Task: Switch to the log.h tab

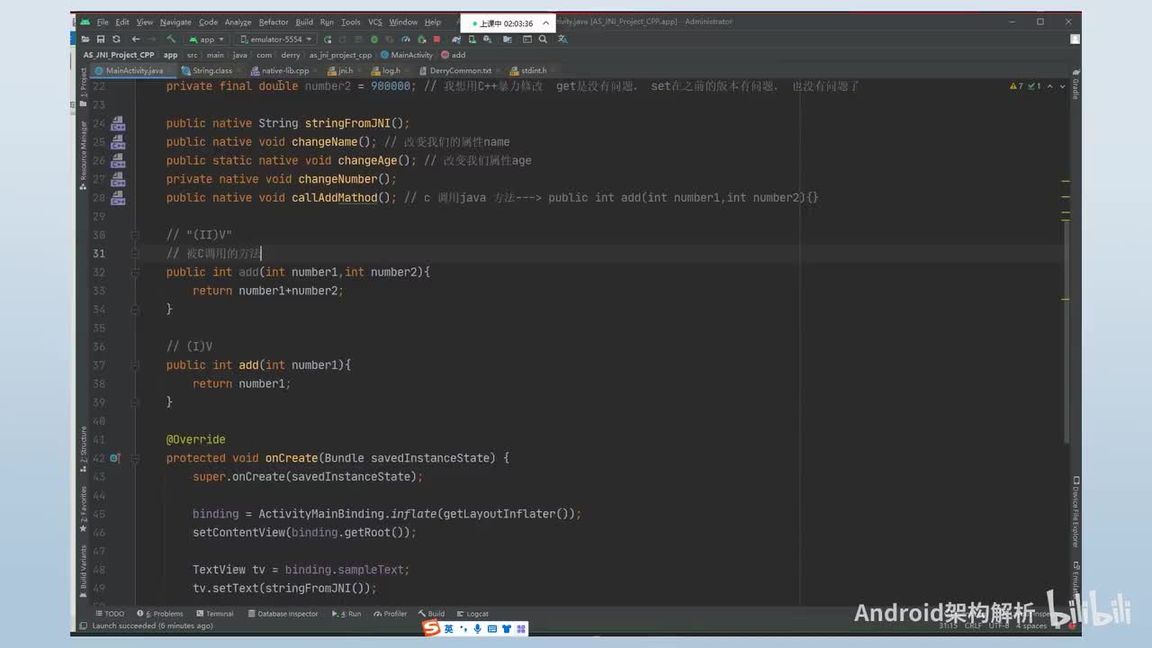Action: coord(391,70)
